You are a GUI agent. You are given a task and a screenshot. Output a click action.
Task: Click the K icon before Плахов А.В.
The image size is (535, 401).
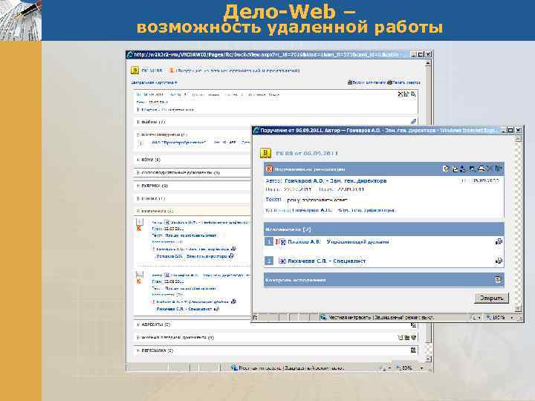pos(283,242)
